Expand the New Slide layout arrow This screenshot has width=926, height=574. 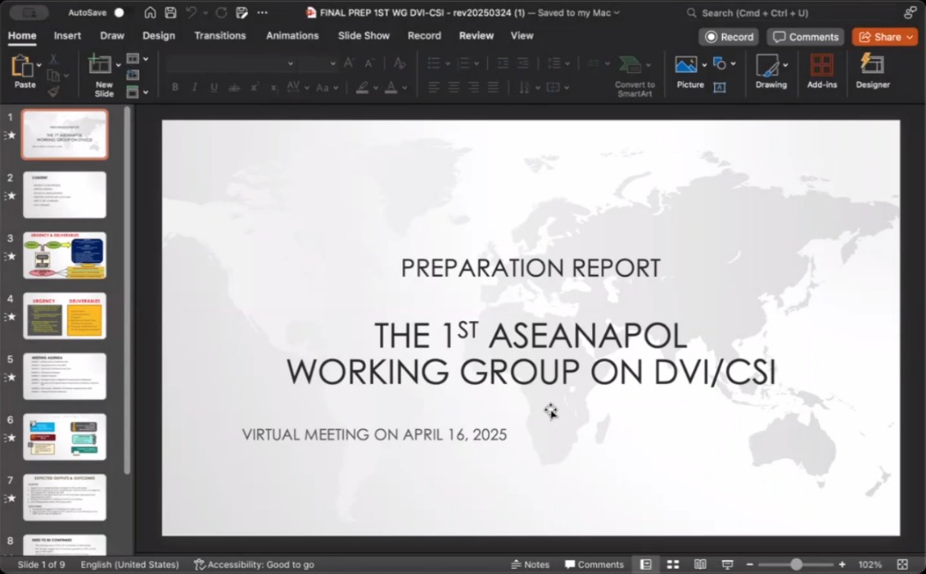118,65
